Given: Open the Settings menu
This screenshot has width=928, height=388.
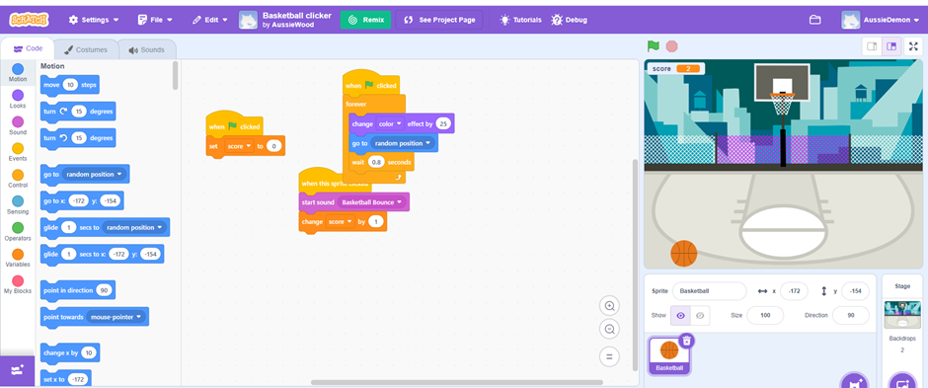Looking at the screenshot, I should [x=94, y=20].
